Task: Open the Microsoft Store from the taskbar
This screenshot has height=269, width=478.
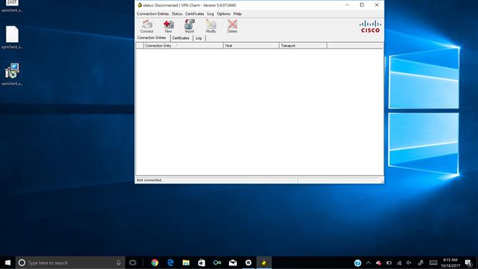Action: [201, 263]
